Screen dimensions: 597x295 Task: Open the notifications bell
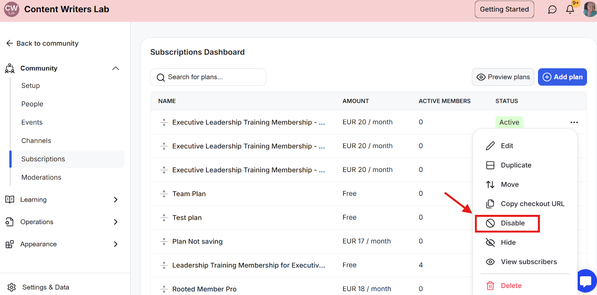coord(570,9)
